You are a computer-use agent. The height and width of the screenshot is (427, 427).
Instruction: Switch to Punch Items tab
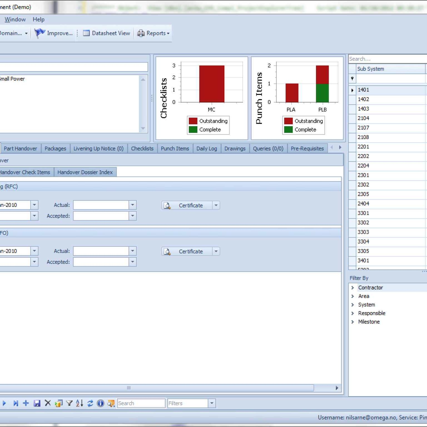coord(175,148)
